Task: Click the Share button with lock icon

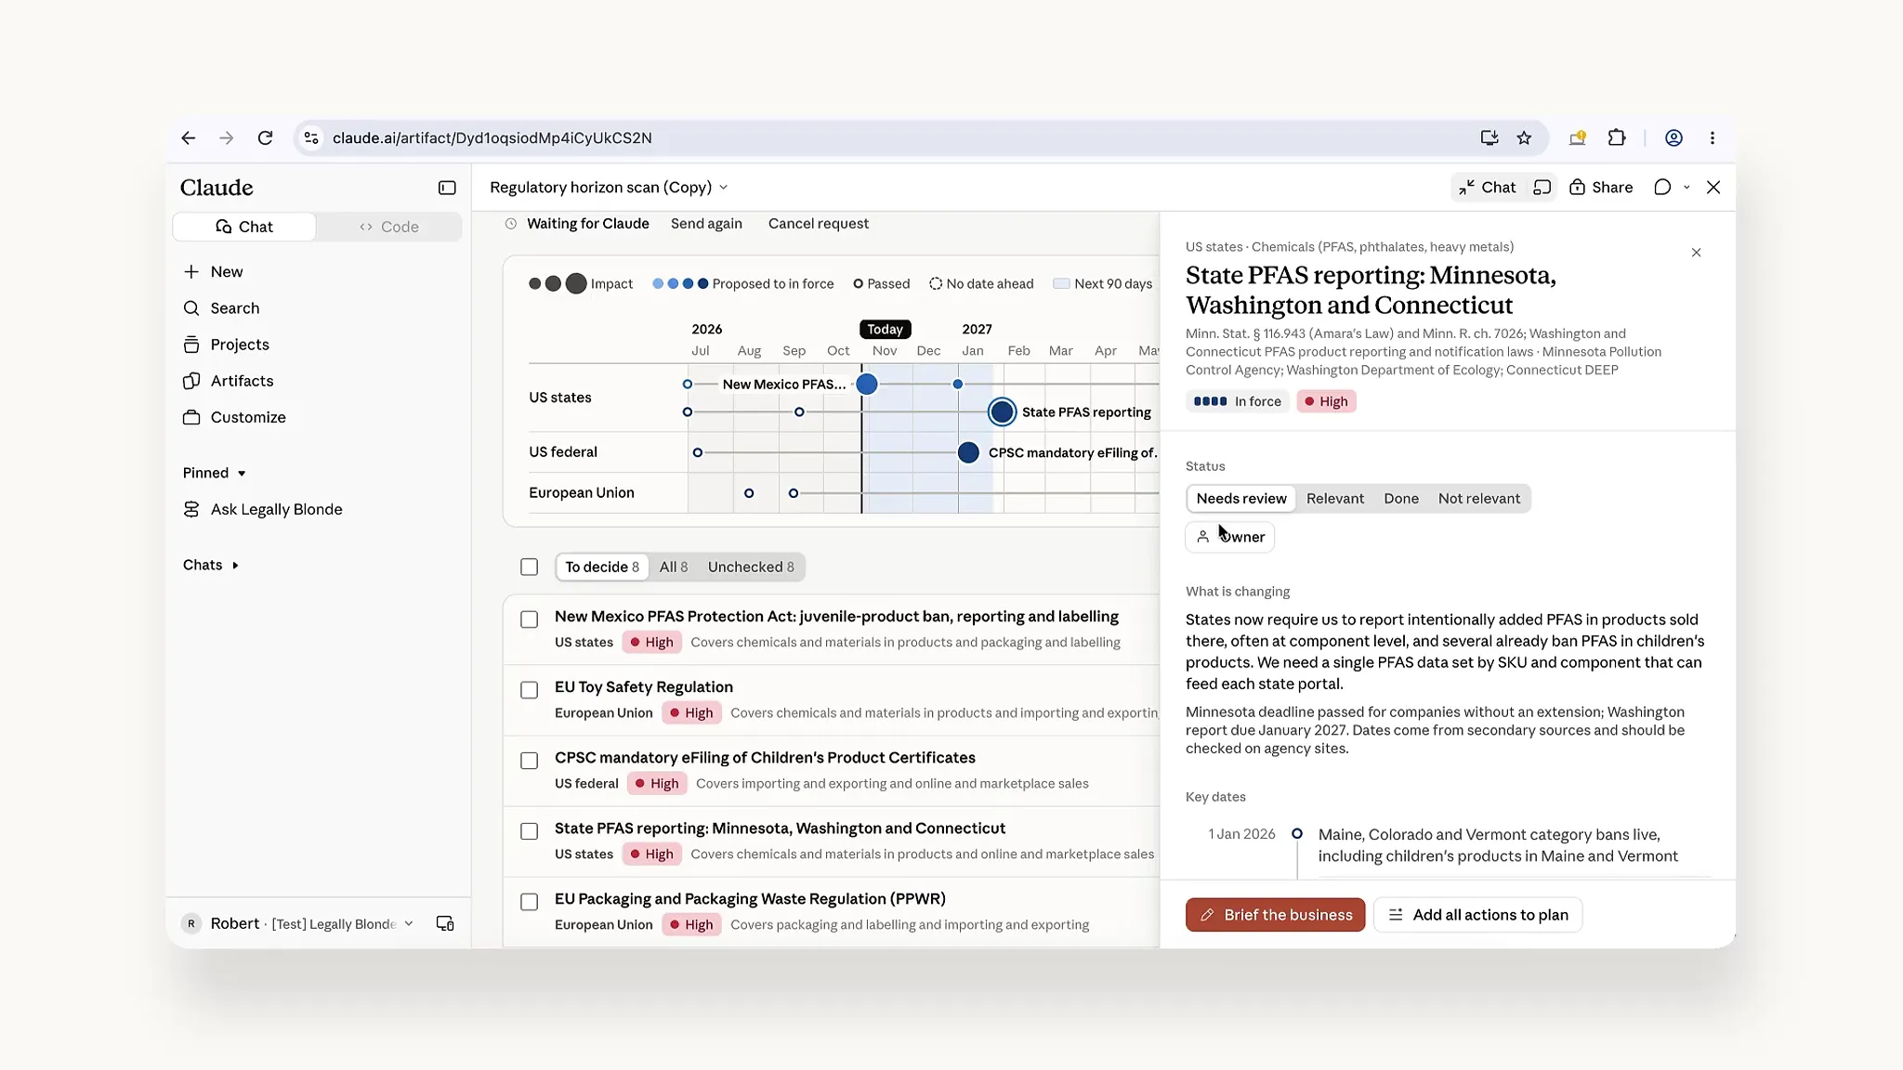Action: pyautogui.click(x=1601, y=188)
